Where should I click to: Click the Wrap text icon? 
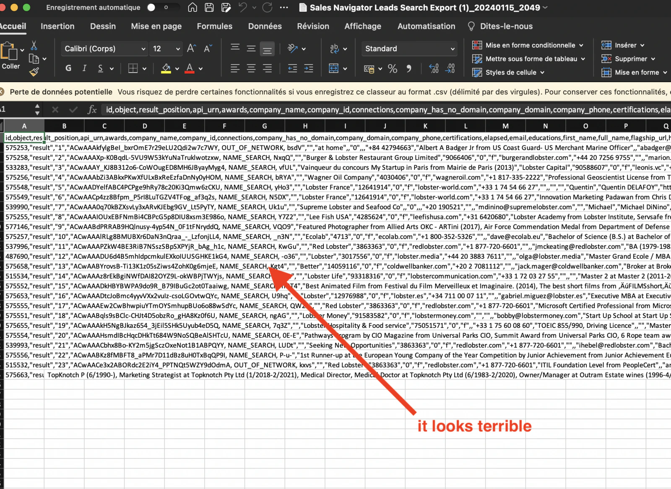pos(335,49)
